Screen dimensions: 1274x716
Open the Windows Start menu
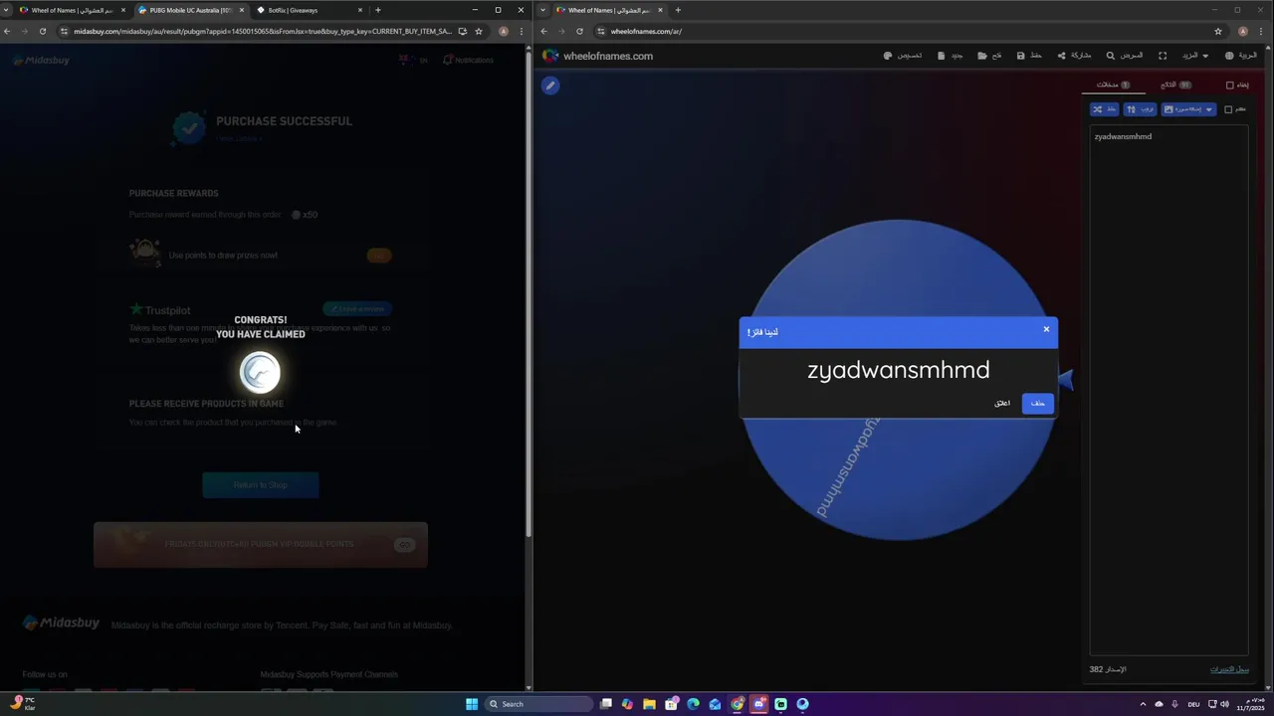coord(472,704)
